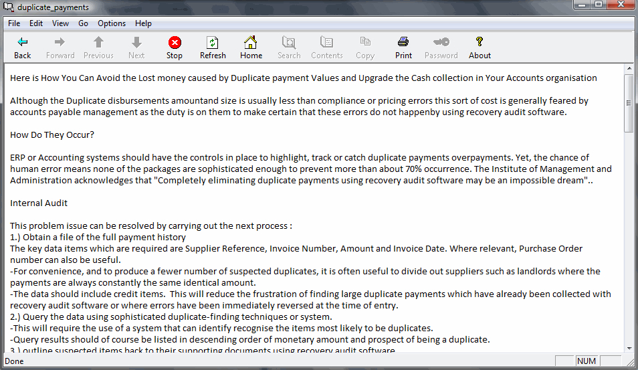
Task: Click the duplicate_payments title bar app icon
Action: (x=9, y=7)
